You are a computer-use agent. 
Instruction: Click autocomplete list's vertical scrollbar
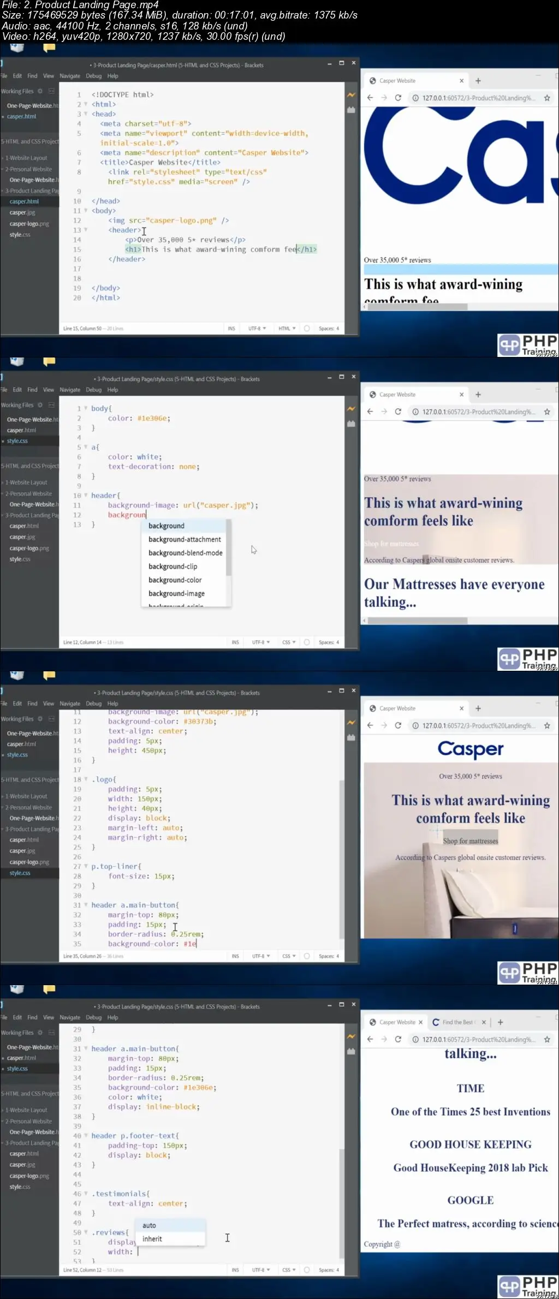(229, 547)
